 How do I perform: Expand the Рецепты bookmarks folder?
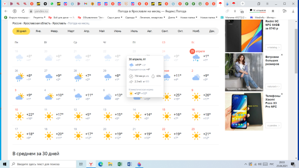click(39, 17)
